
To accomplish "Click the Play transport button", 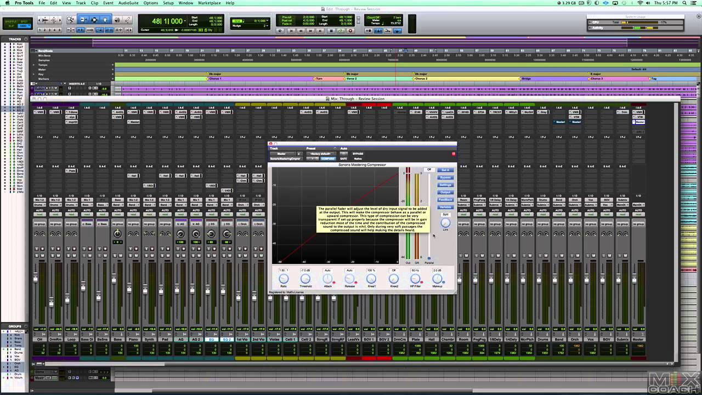I will coord(341,31).
